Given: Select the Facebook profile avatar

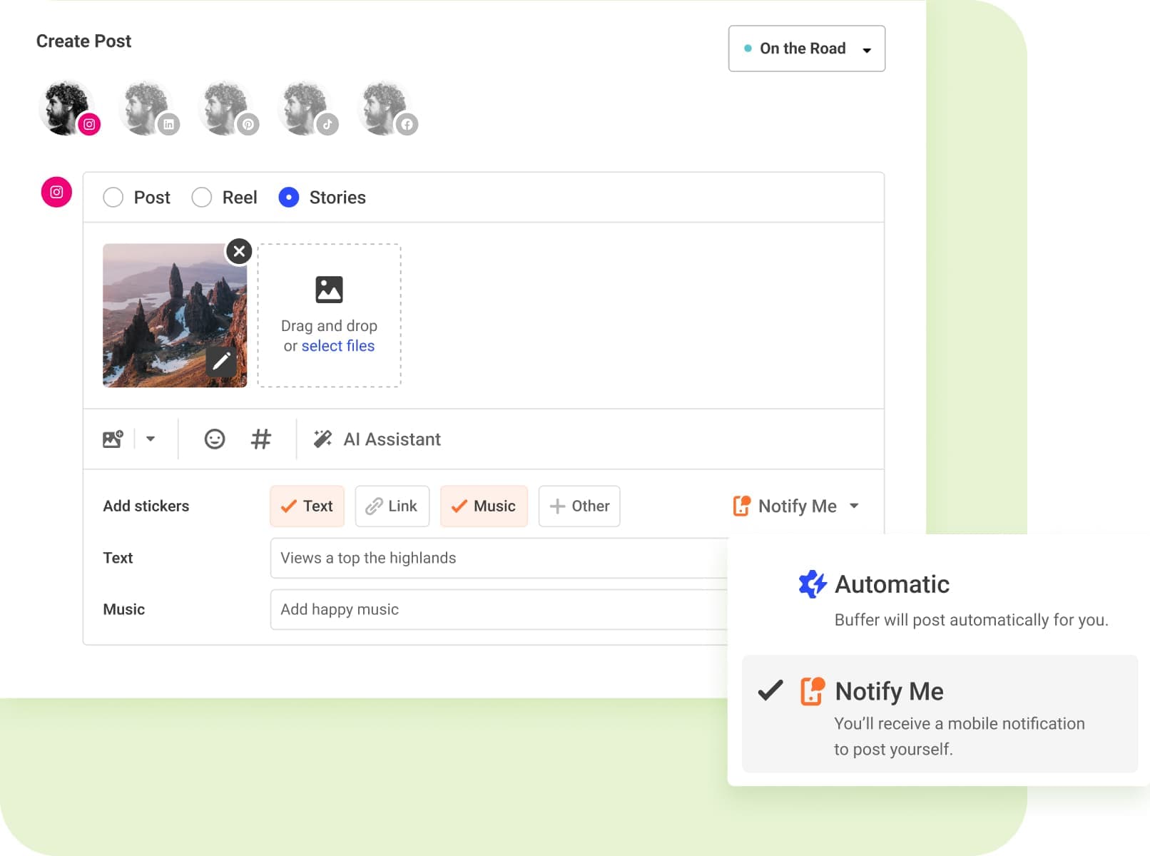Looking at the screenshot, I should pos(386,108).
